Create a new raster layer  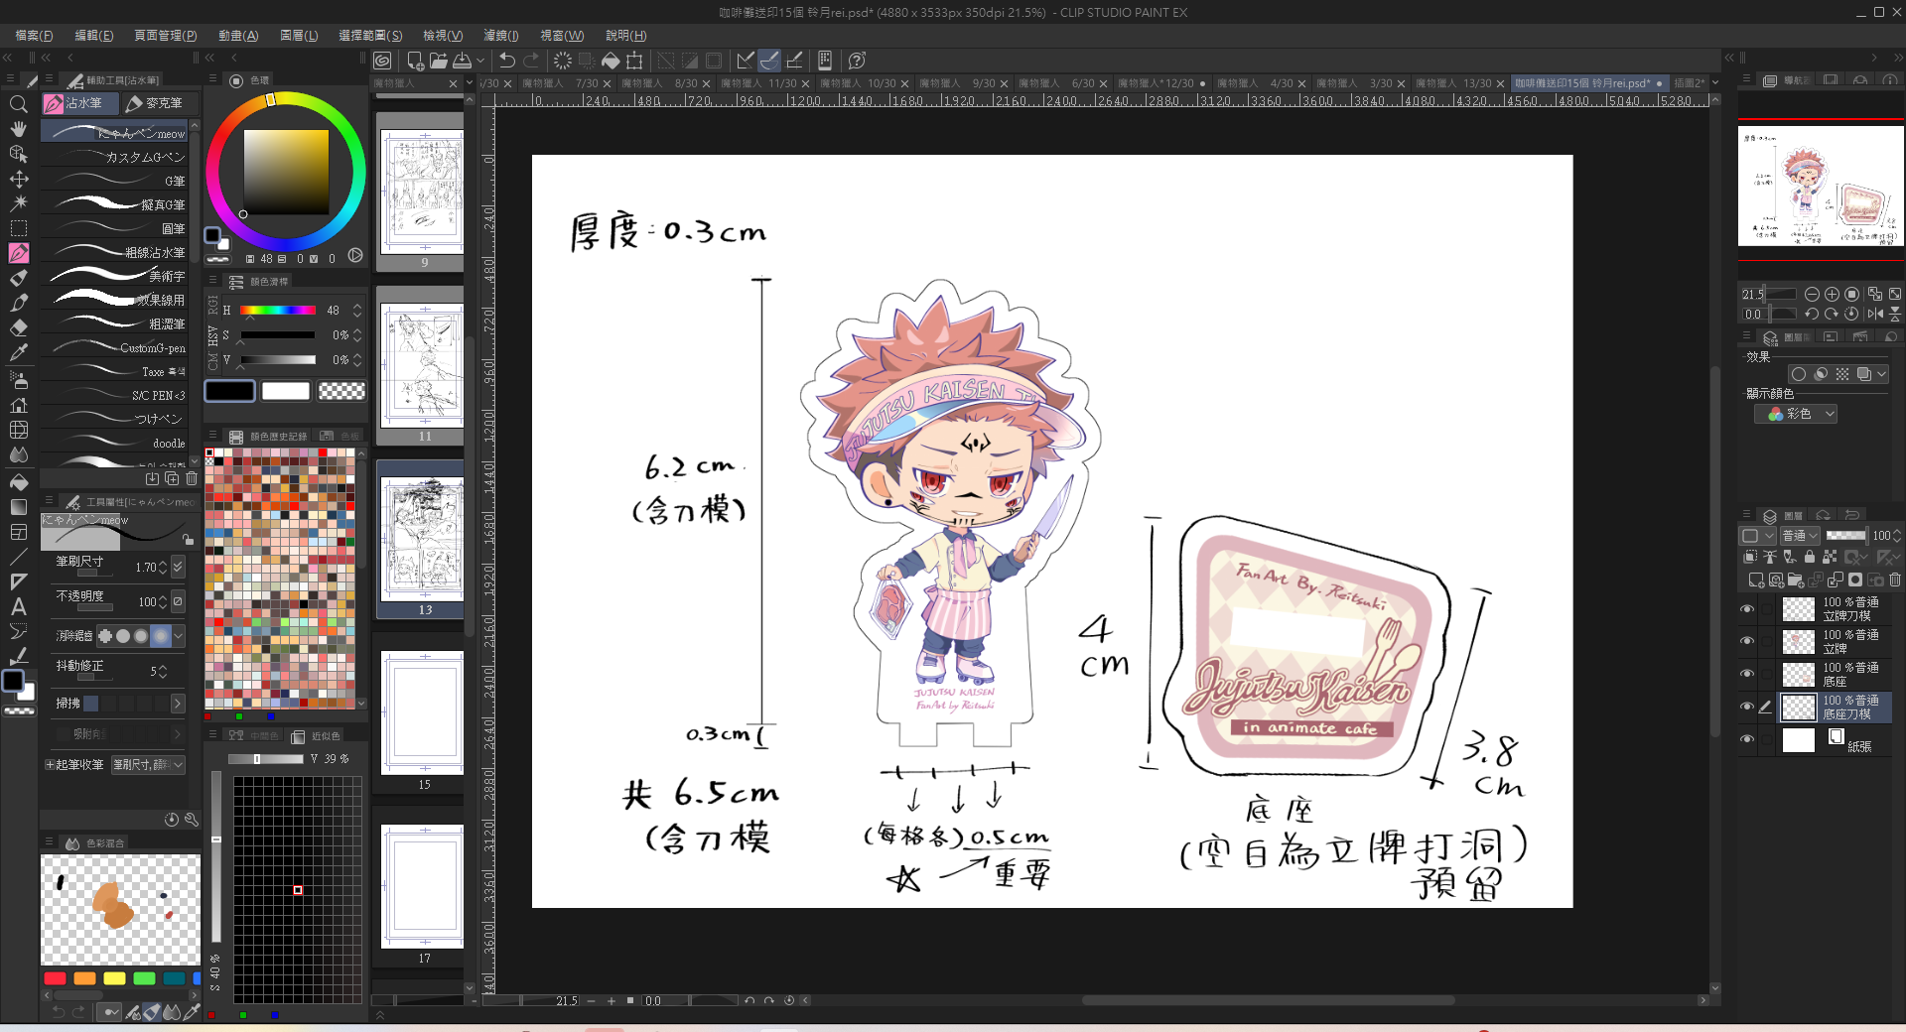pyautogui.click(x=1755, y=580)
